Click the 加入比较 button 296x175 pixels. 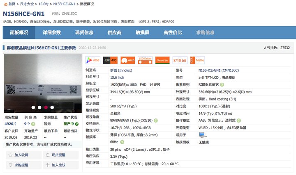(x=57, y=165)
